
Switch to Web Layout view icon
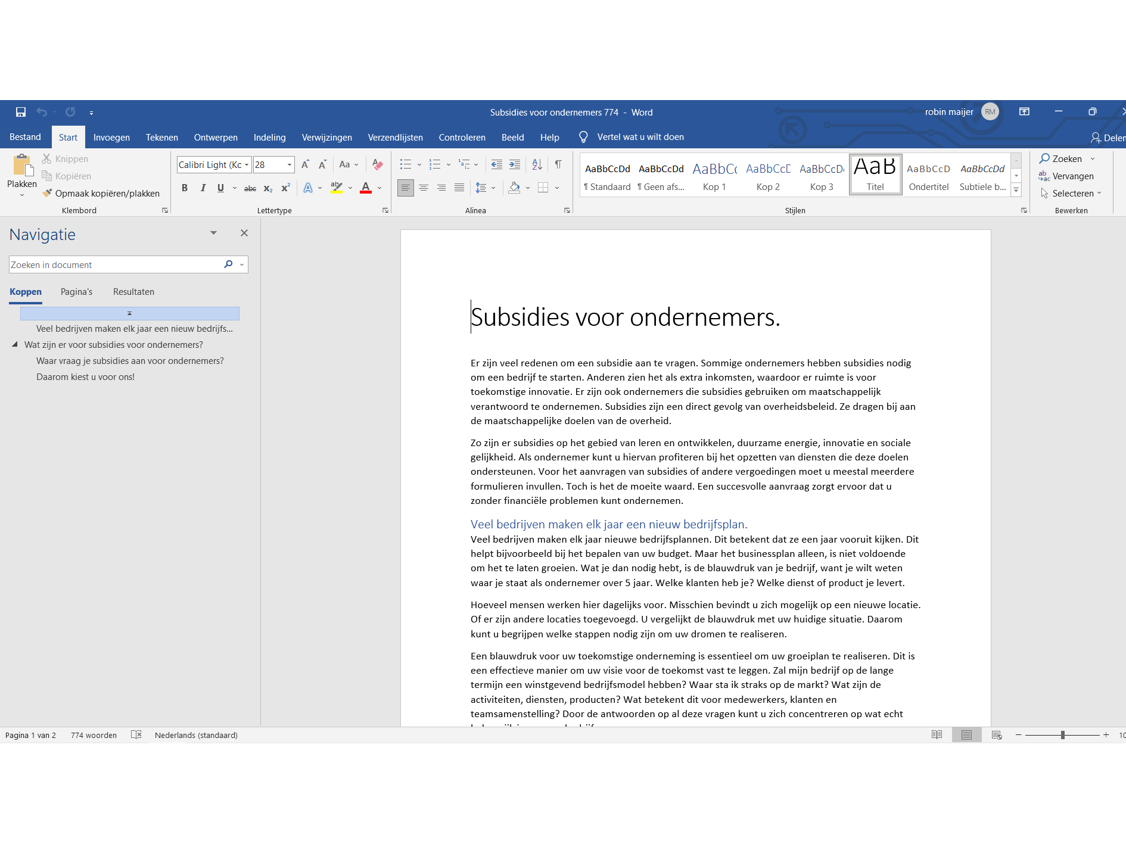coord(997,735)
